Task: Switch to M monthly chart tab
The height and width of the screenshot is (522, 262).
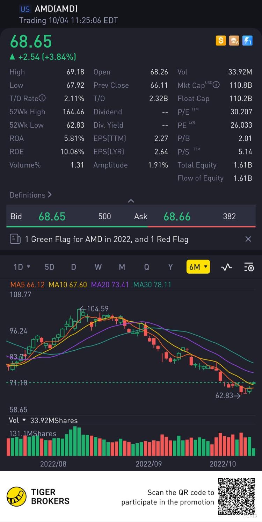Action: (122, 267)
